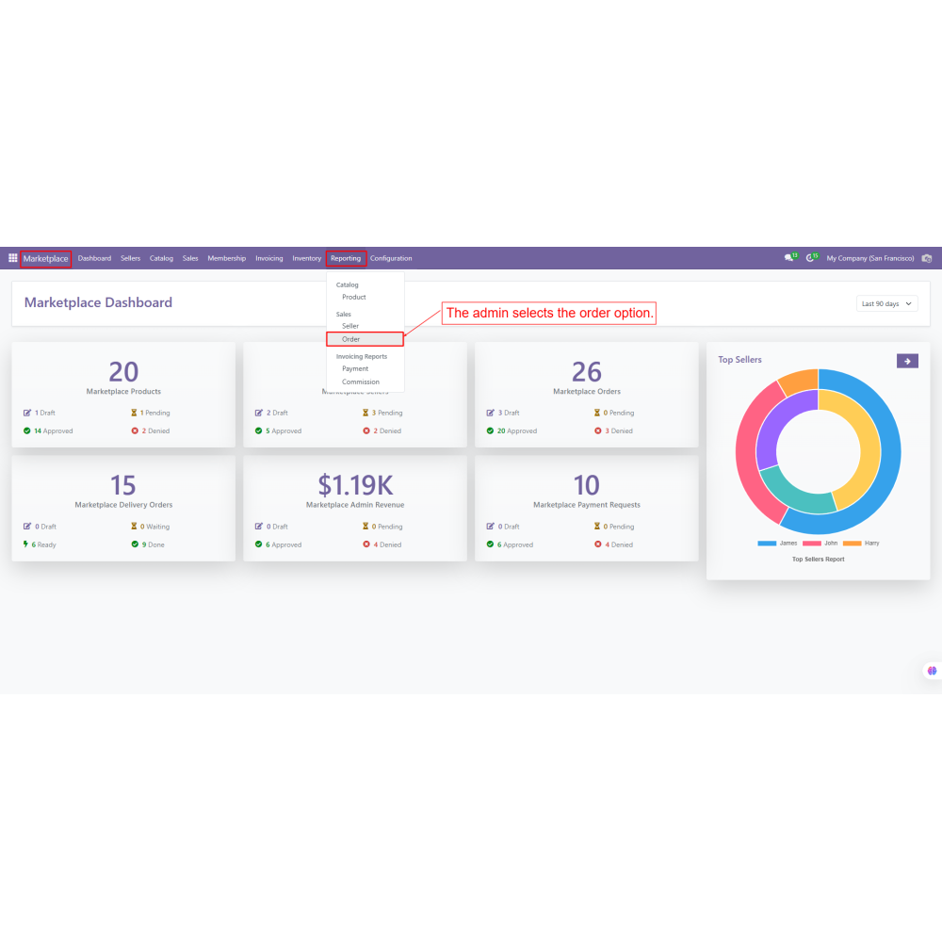Open the My Company (San Francisco) switcher
The image size is (942, 942).
tap(869, 258)
